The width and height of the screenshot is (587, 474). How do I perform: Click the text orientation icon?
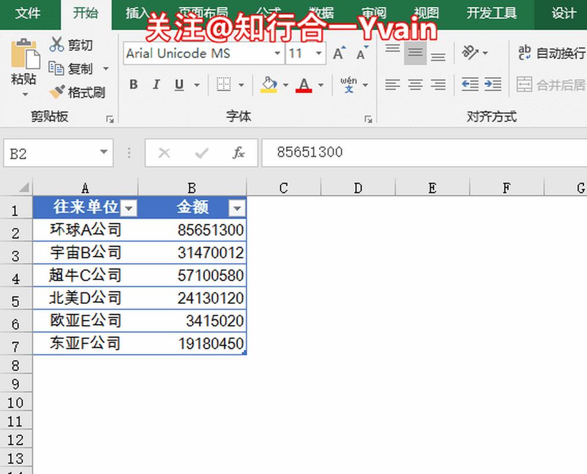point(470,53)
